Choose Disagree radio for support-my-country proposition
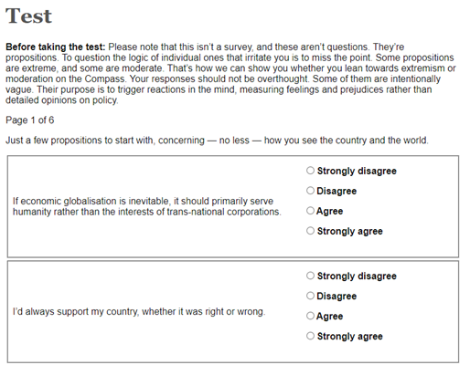 point(310,296)
